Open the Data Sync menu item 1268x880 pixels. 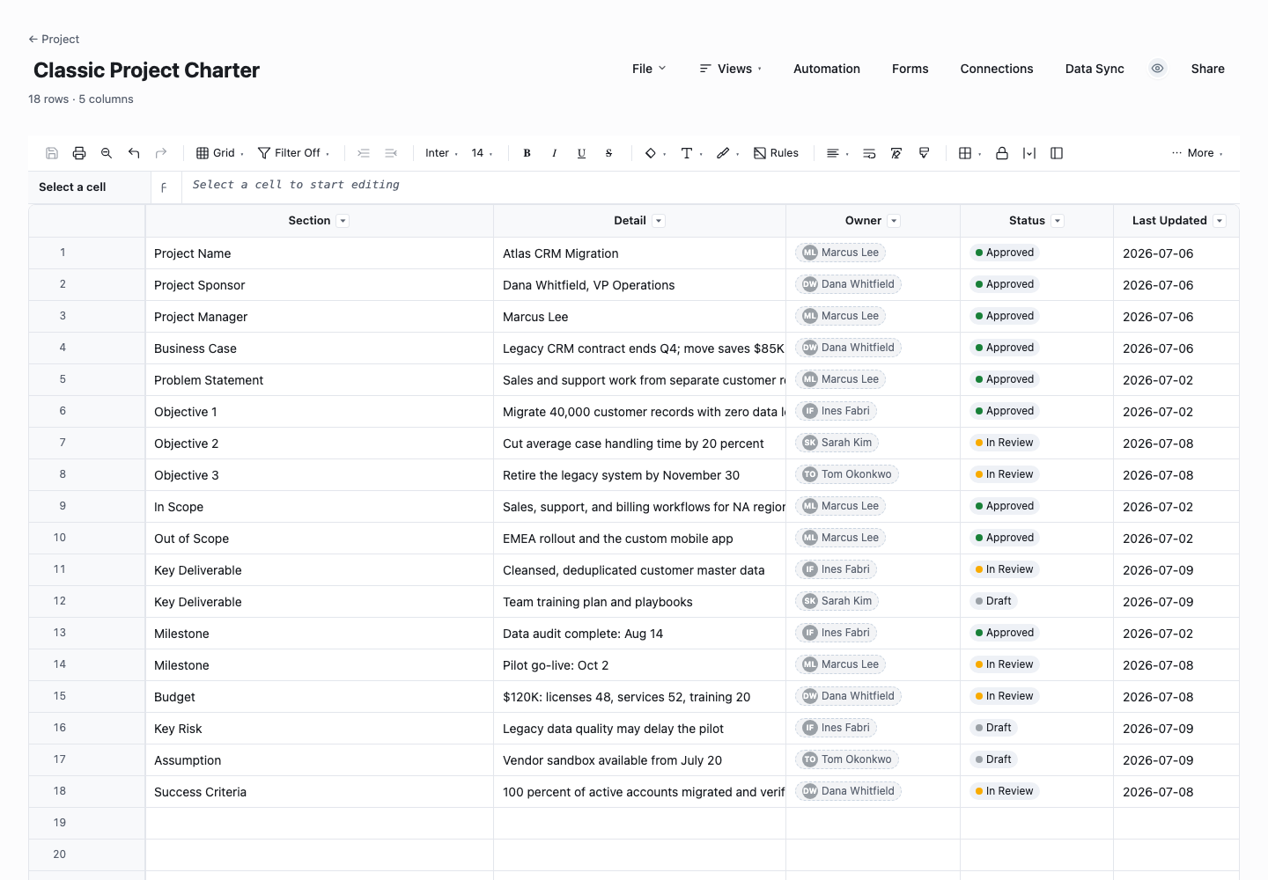pyautogui.click(x=1095, y=69)
